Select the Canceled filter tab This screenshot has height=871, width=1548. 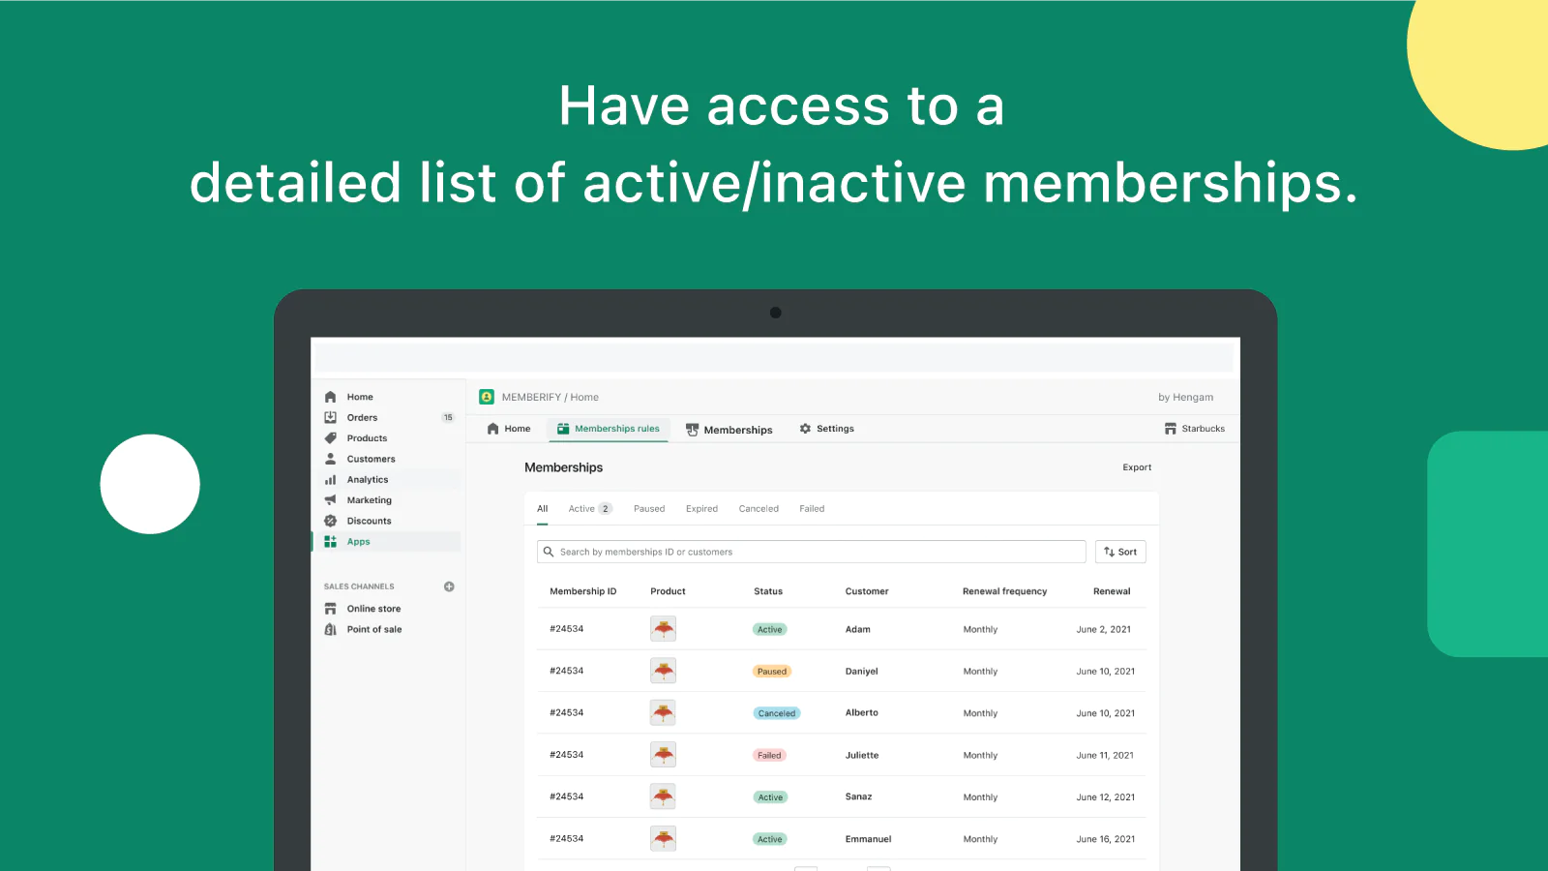(x=759, y=509)
